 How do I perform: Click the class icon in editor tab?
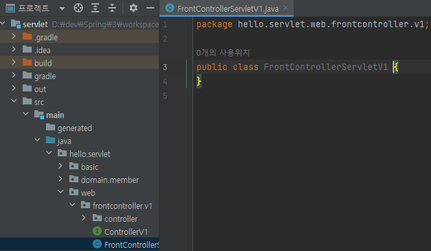[x=170, y=8]
